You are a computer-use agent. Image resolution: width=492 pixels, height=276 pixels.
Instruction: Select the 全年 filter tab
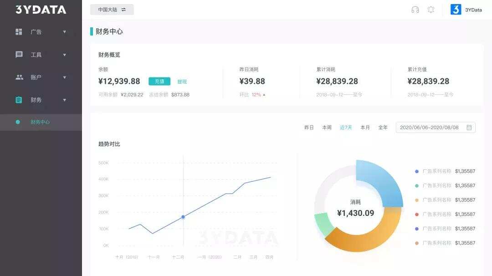[384, 127]
